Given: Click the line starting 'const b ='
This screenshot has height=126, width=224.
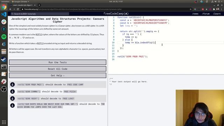Looking at the screenshot, I should pyautogui.click(x=145, y=23).
